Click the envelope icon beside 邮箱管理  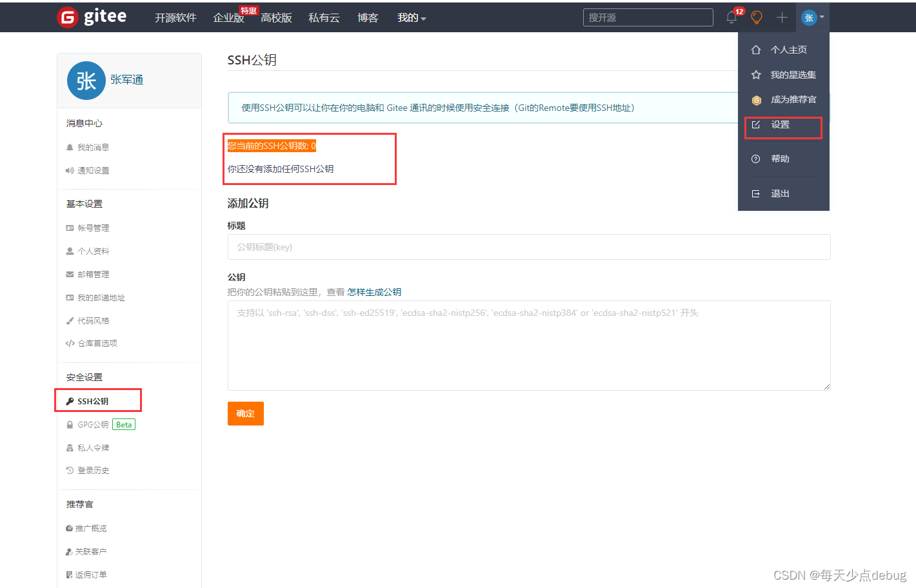click(70, 275)
